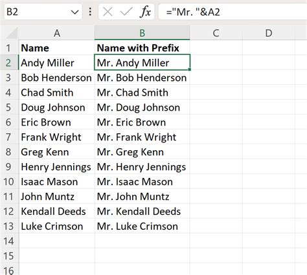Select cell 'Mr. Isaac Mason'

(x=142, y=182)
